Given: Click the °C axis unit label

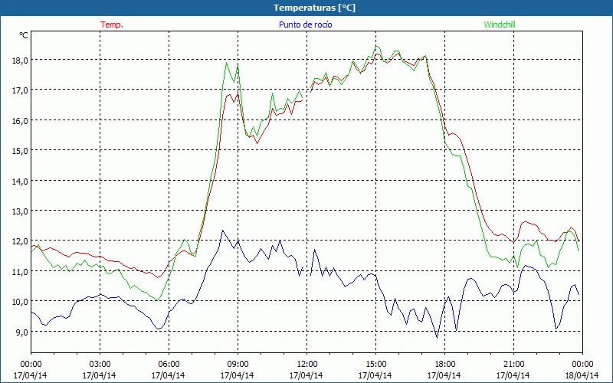Looking at the screenshot, I should [24, 35].
